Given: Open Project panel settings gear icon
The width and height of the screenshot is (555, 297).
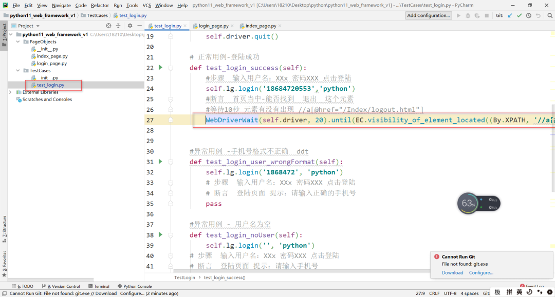Looking at the screenshot, I should point(130,26).
